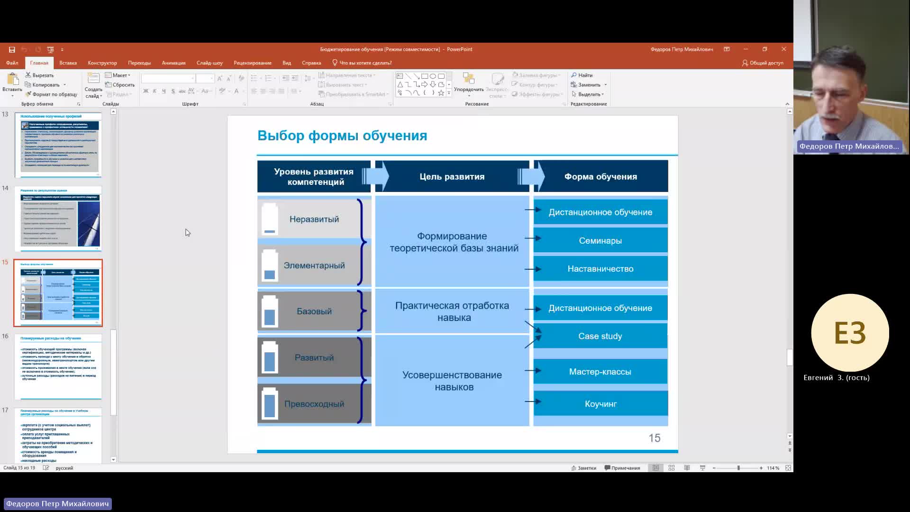
Task: Click the increase font size icon
Action: pyautogui.click(x=219, y=78)
